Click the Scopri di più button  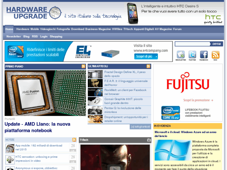coord(146,56)
